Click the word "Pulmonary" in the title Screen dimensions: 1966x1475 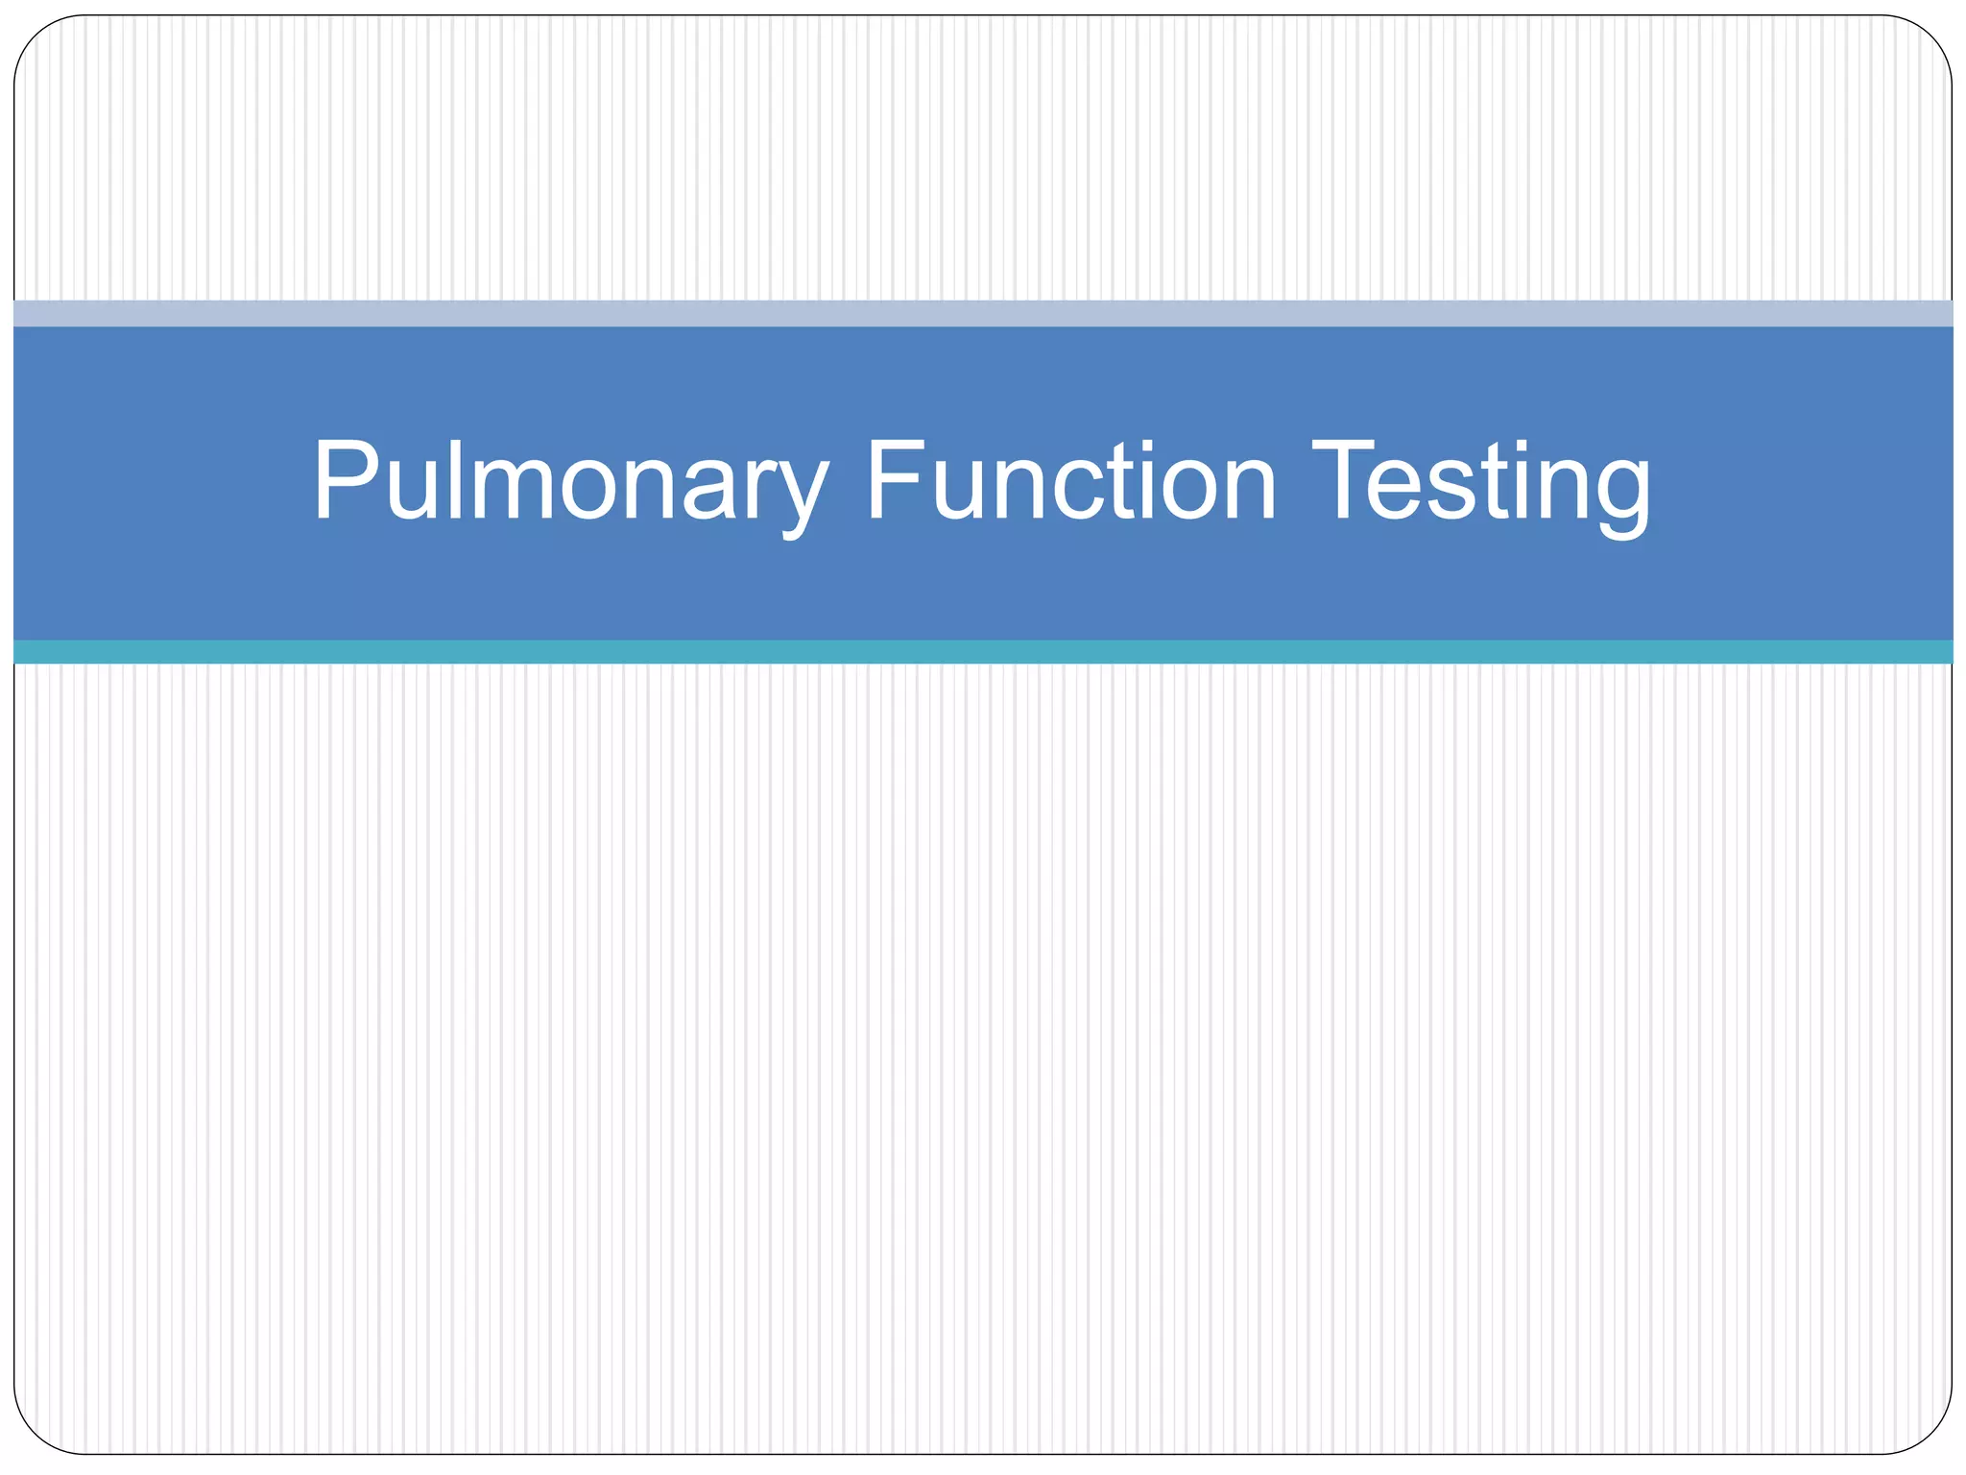click(570, 482)
